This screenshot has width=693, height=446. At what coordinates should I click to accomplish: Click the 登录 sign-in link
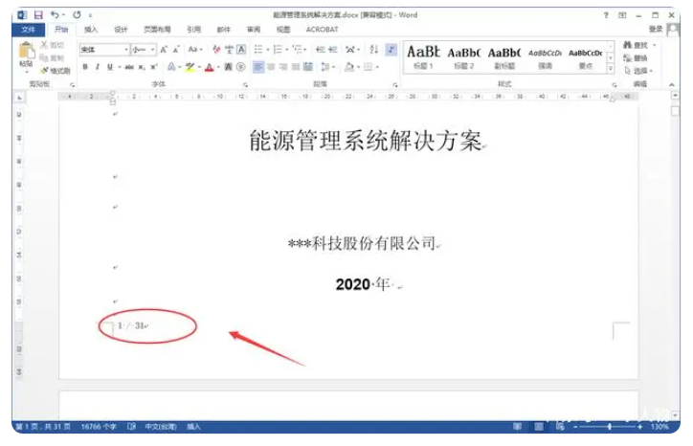tap(657, 30)
